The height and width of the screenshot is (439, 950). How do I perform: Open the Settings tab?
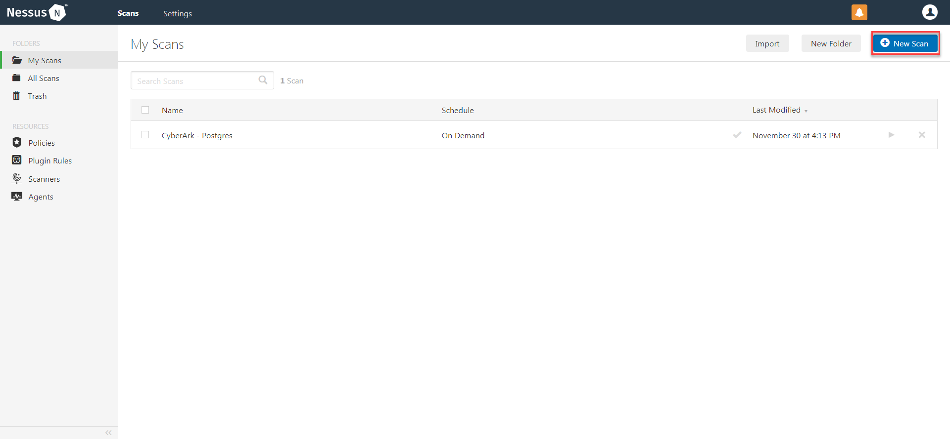tap(177, 13)
